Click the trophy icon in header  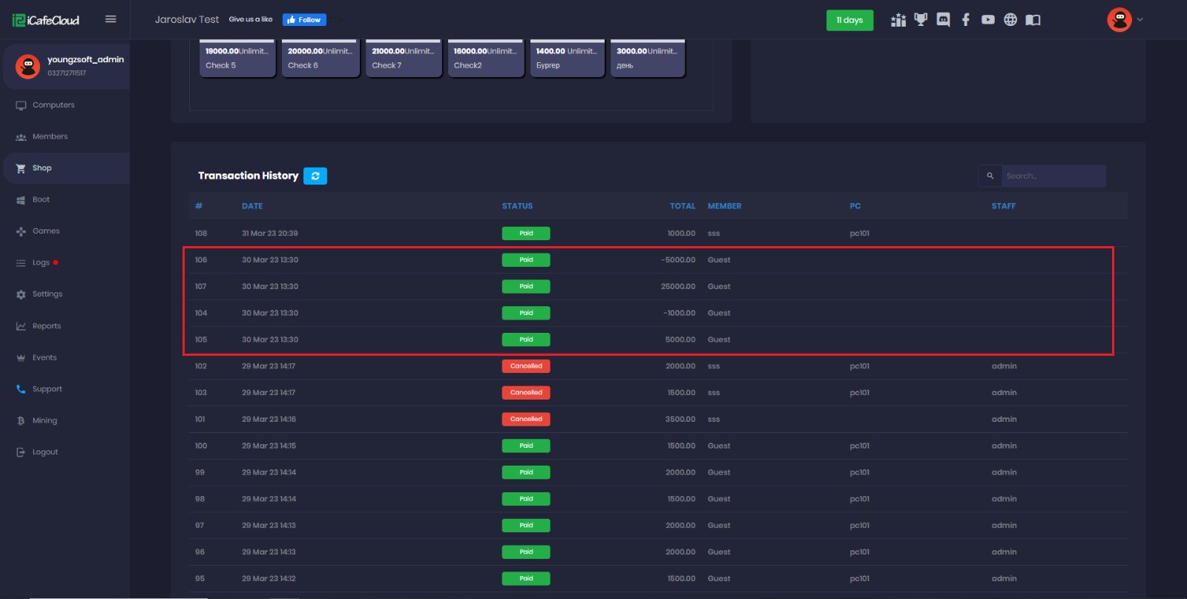coord(921,20)
